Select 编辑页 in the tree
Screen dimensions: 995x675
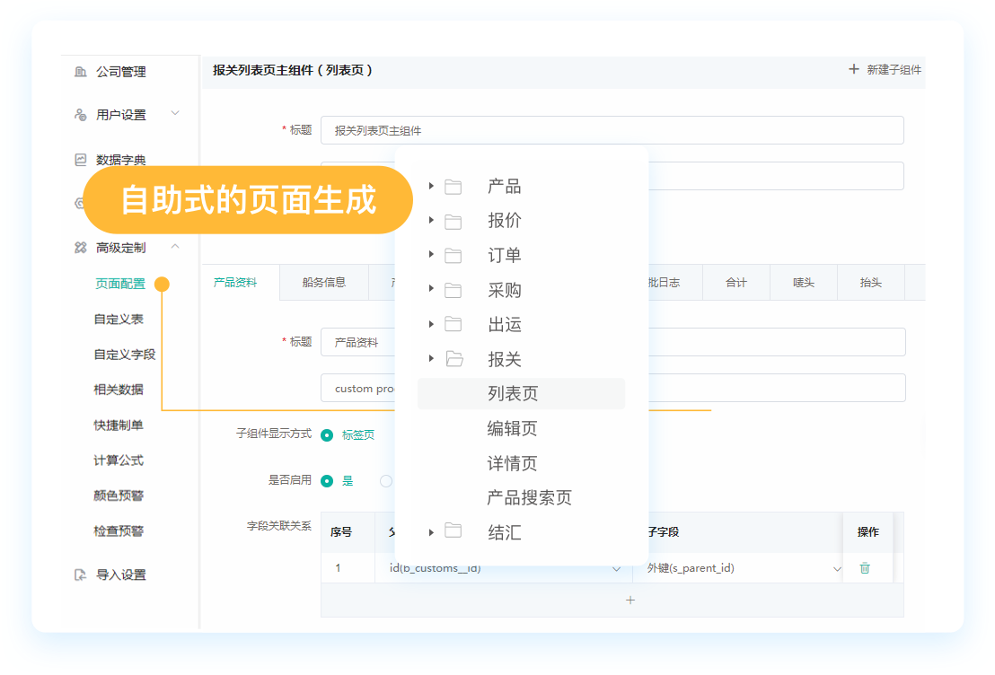[512, 429]
